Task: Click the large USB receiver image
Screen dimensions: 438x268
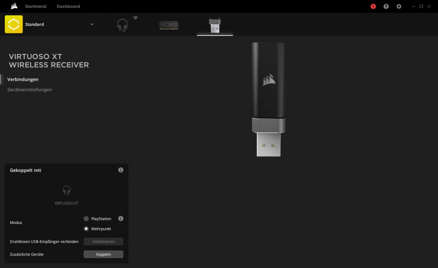Action: click(x=269, y=99)
